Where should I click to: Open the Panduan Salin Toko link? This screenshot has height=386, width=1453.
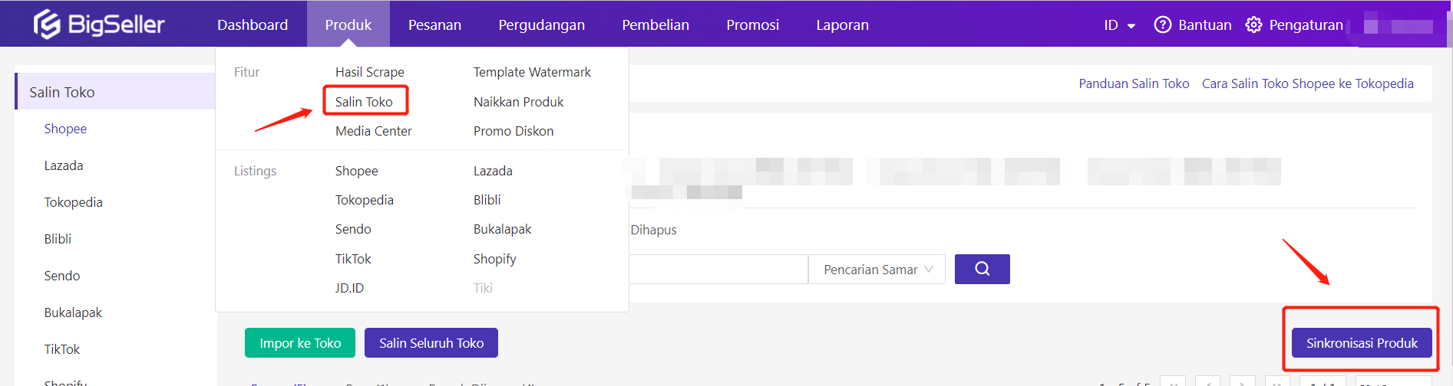click(1134, 83)
